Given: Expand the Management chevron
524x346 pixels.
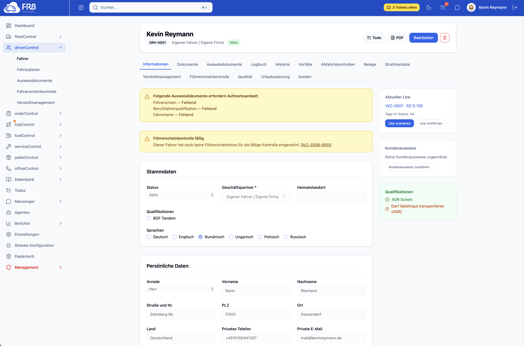Looking at the screenshot, I should click(x=61, y=267).
